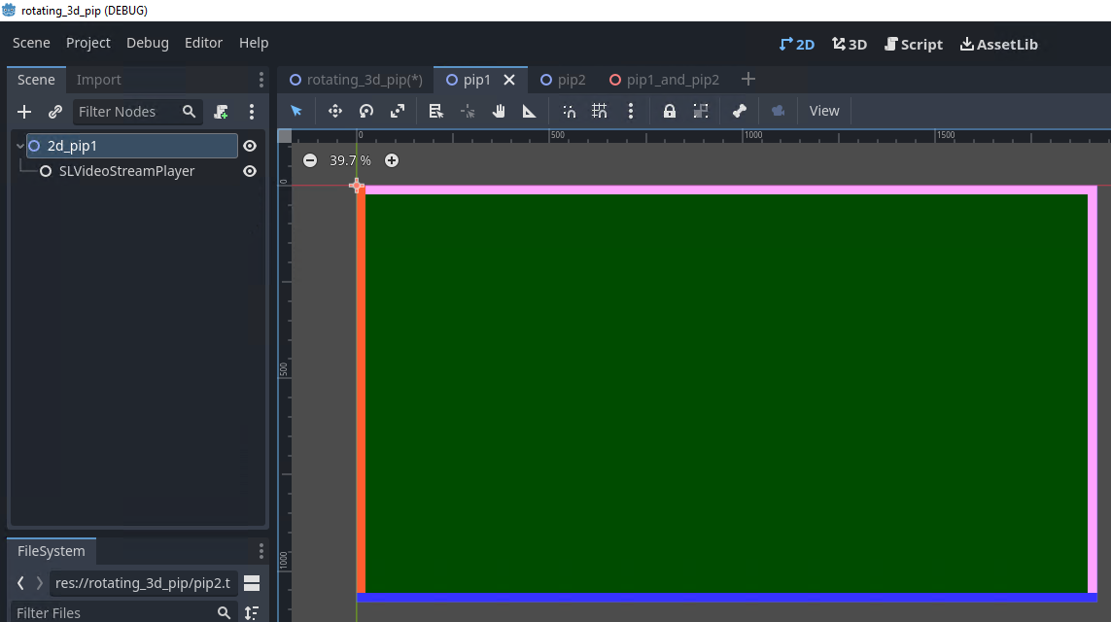Image resolution: width=1111 pixels, height=622 pixels.
Task: Choose the Scale Mode tool
Action: (x=398, y=111)
